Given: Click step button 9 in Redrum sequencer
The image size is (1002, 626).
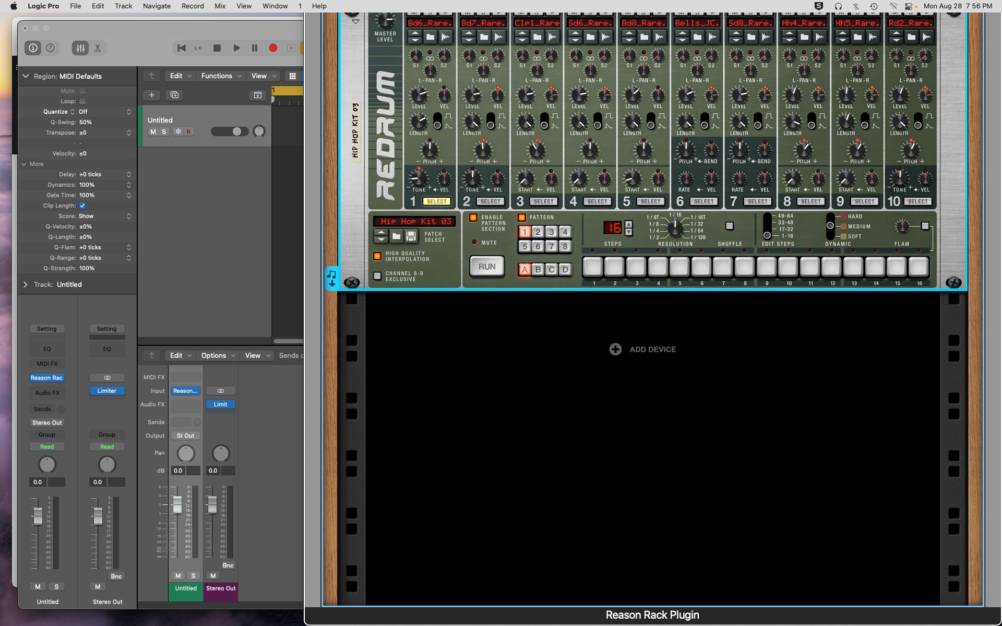Looking at the screenshot, I should pyautogui.click(x=766, y=267).
